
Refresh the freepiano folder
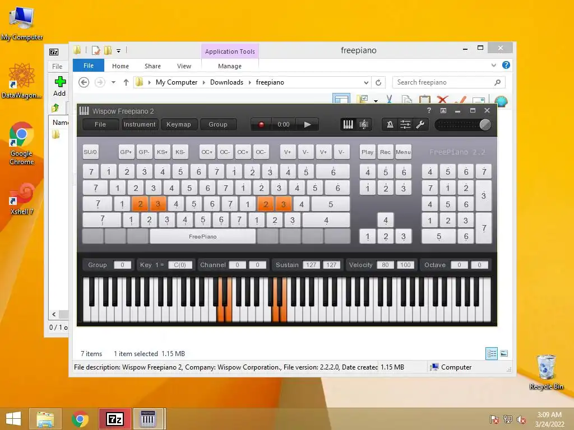pos(378,83)
